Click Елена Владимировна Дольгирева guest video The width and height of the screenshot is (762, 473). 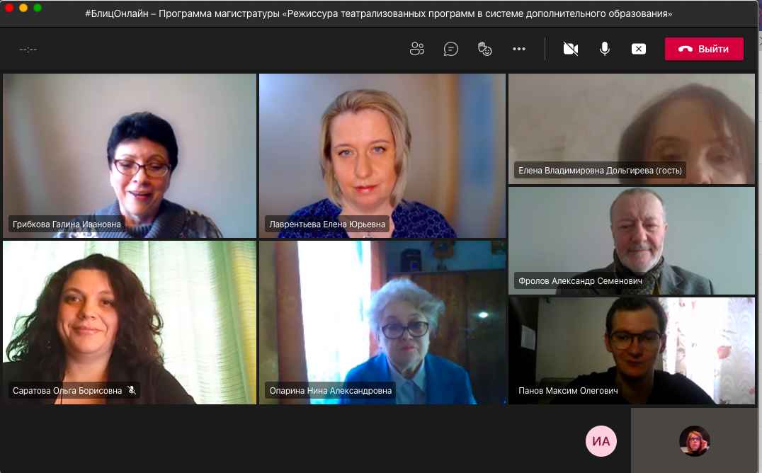coord(632,128)
